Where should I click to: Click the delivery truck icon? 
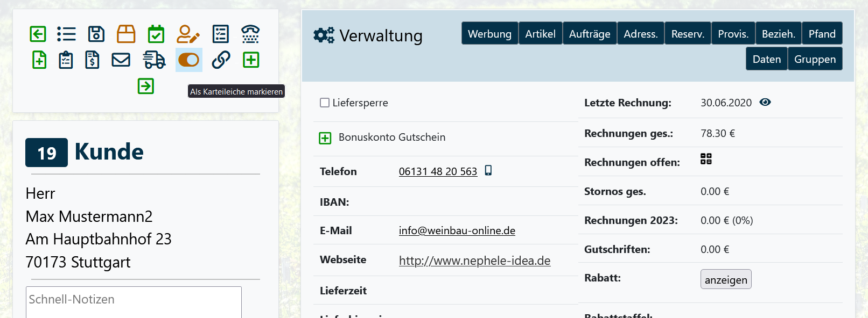(154, 60)
